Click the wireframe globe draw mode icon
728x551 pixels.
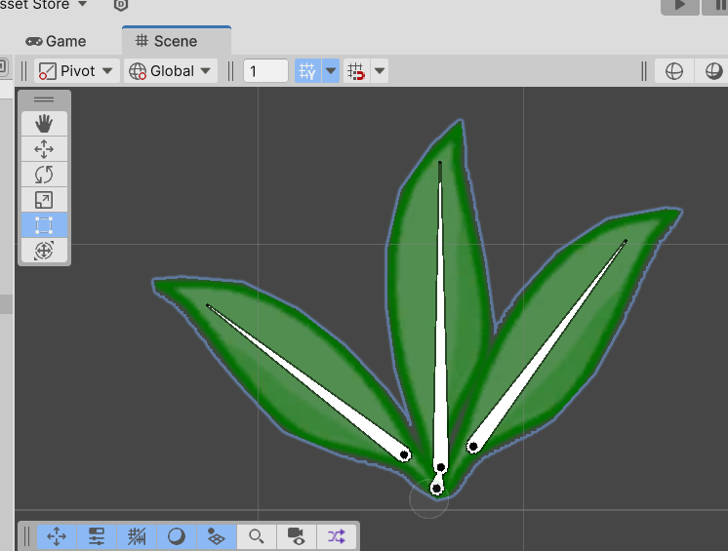(x=674, y=71)
